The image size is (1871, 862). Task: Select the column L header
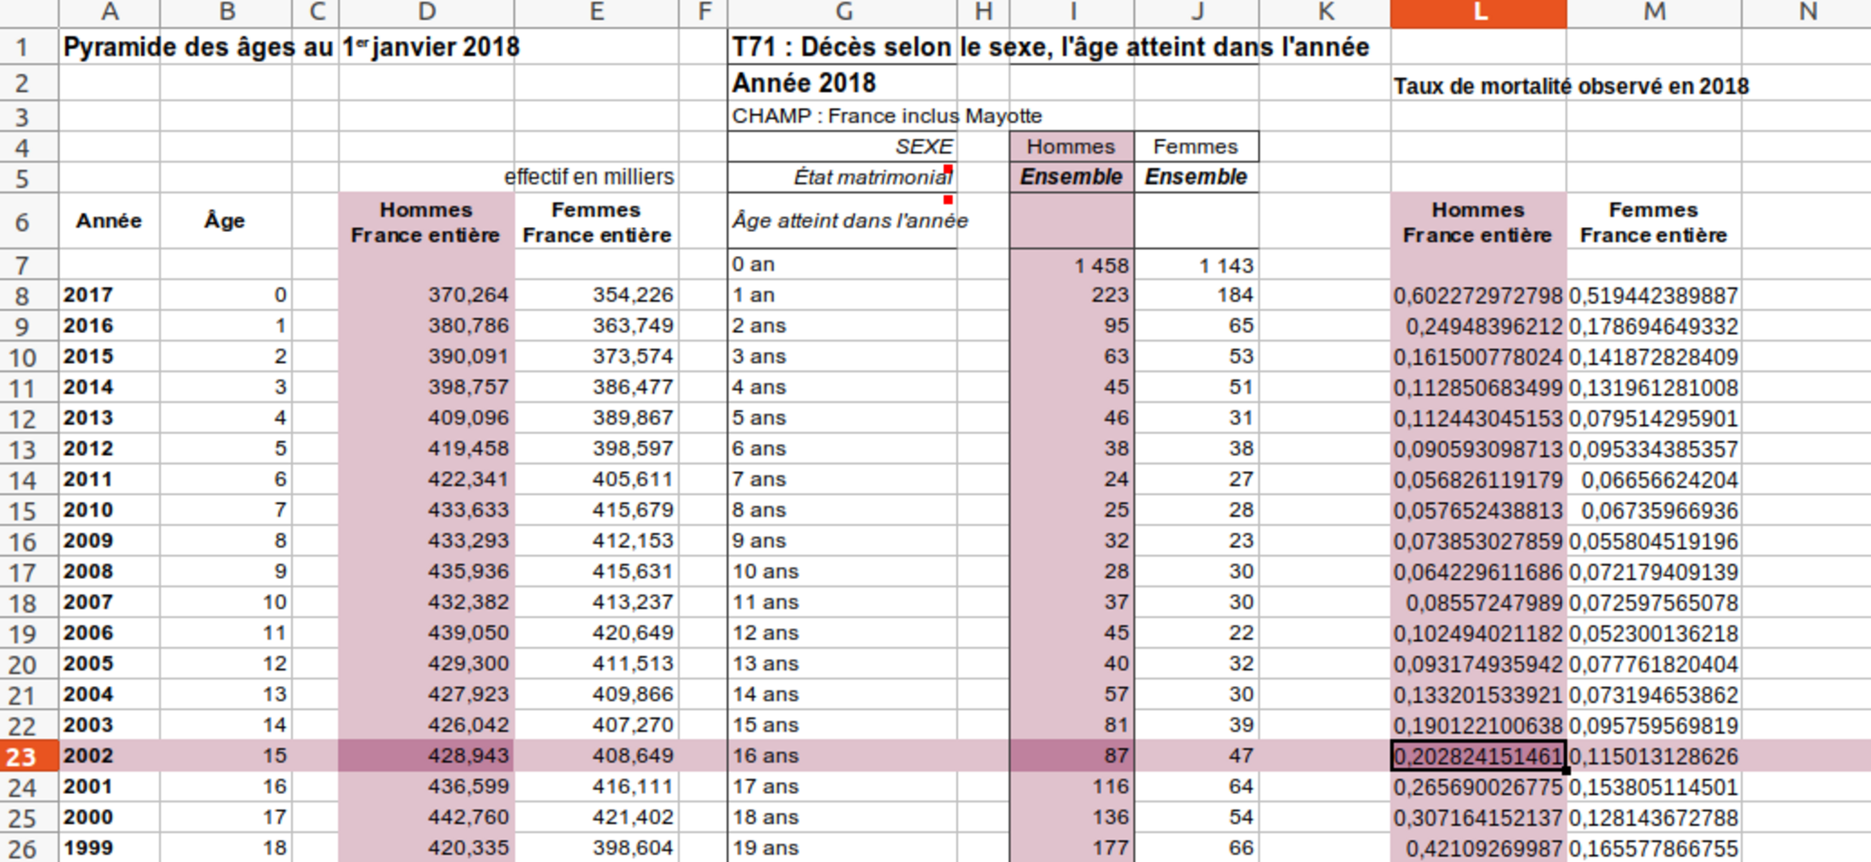[x=1478, y=13]
